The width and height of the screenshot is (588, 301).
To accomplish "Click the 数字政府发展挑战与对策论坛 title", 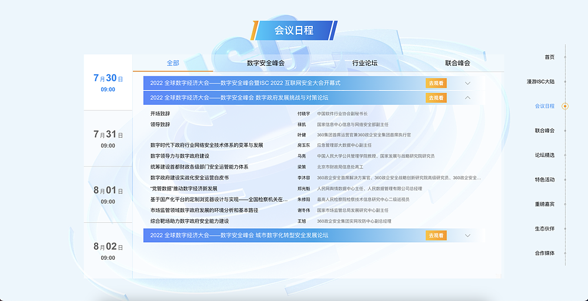I will click(x=239, y=98).
